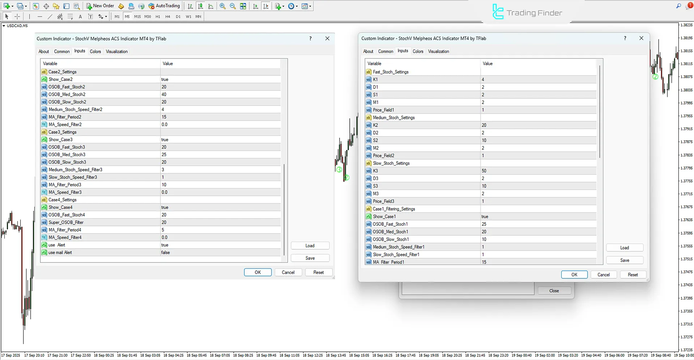Select the Horizontal Line drawing tool
Screen dimensions: 694x360
40,16
